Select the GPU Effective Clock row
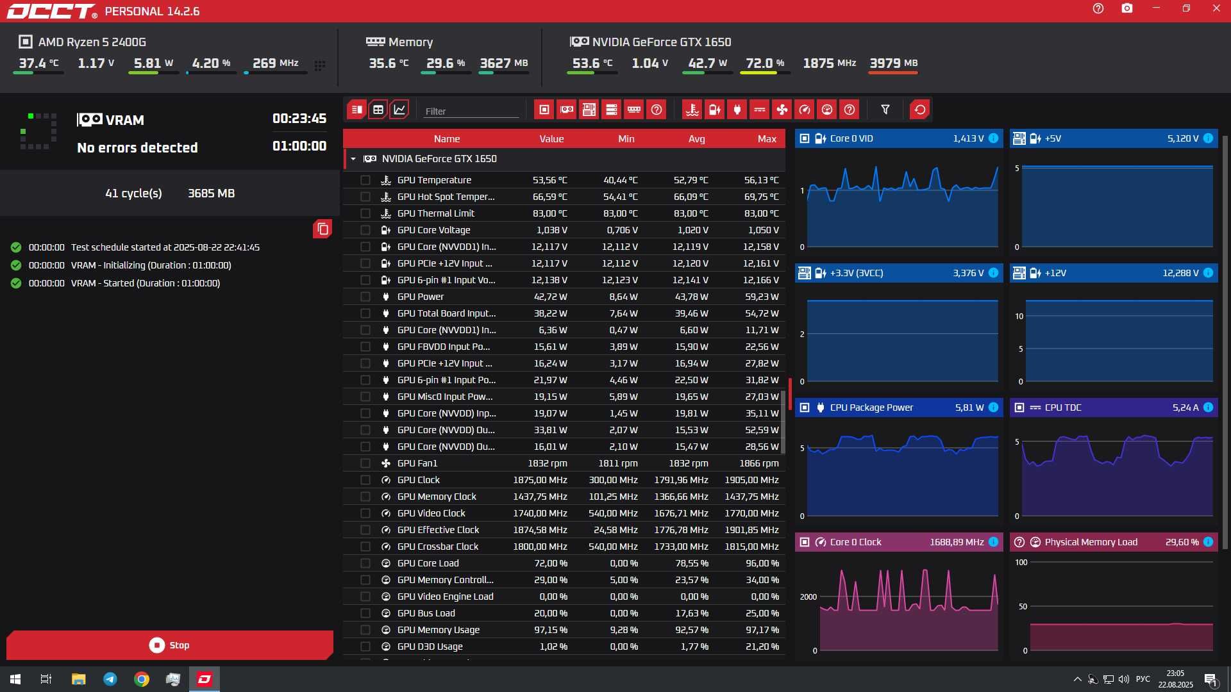1231x692 pixels. click(564, 530)
